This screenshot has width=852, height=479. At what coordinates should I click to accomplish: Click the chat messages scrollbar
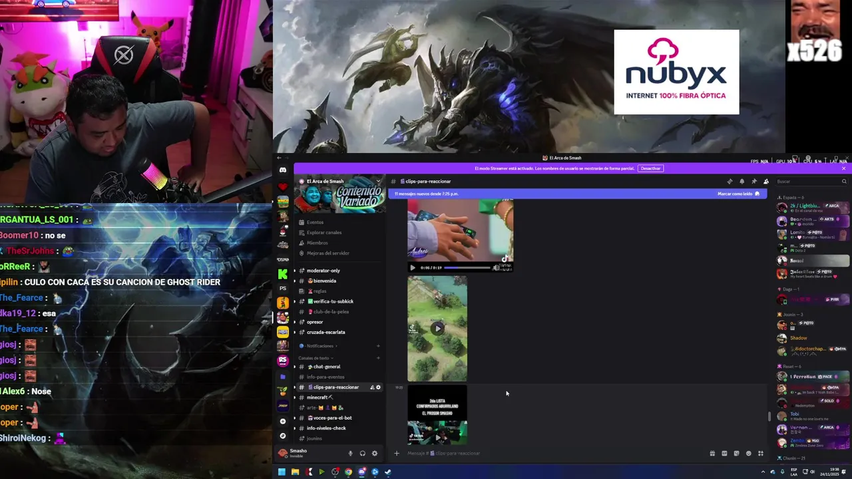769,416
